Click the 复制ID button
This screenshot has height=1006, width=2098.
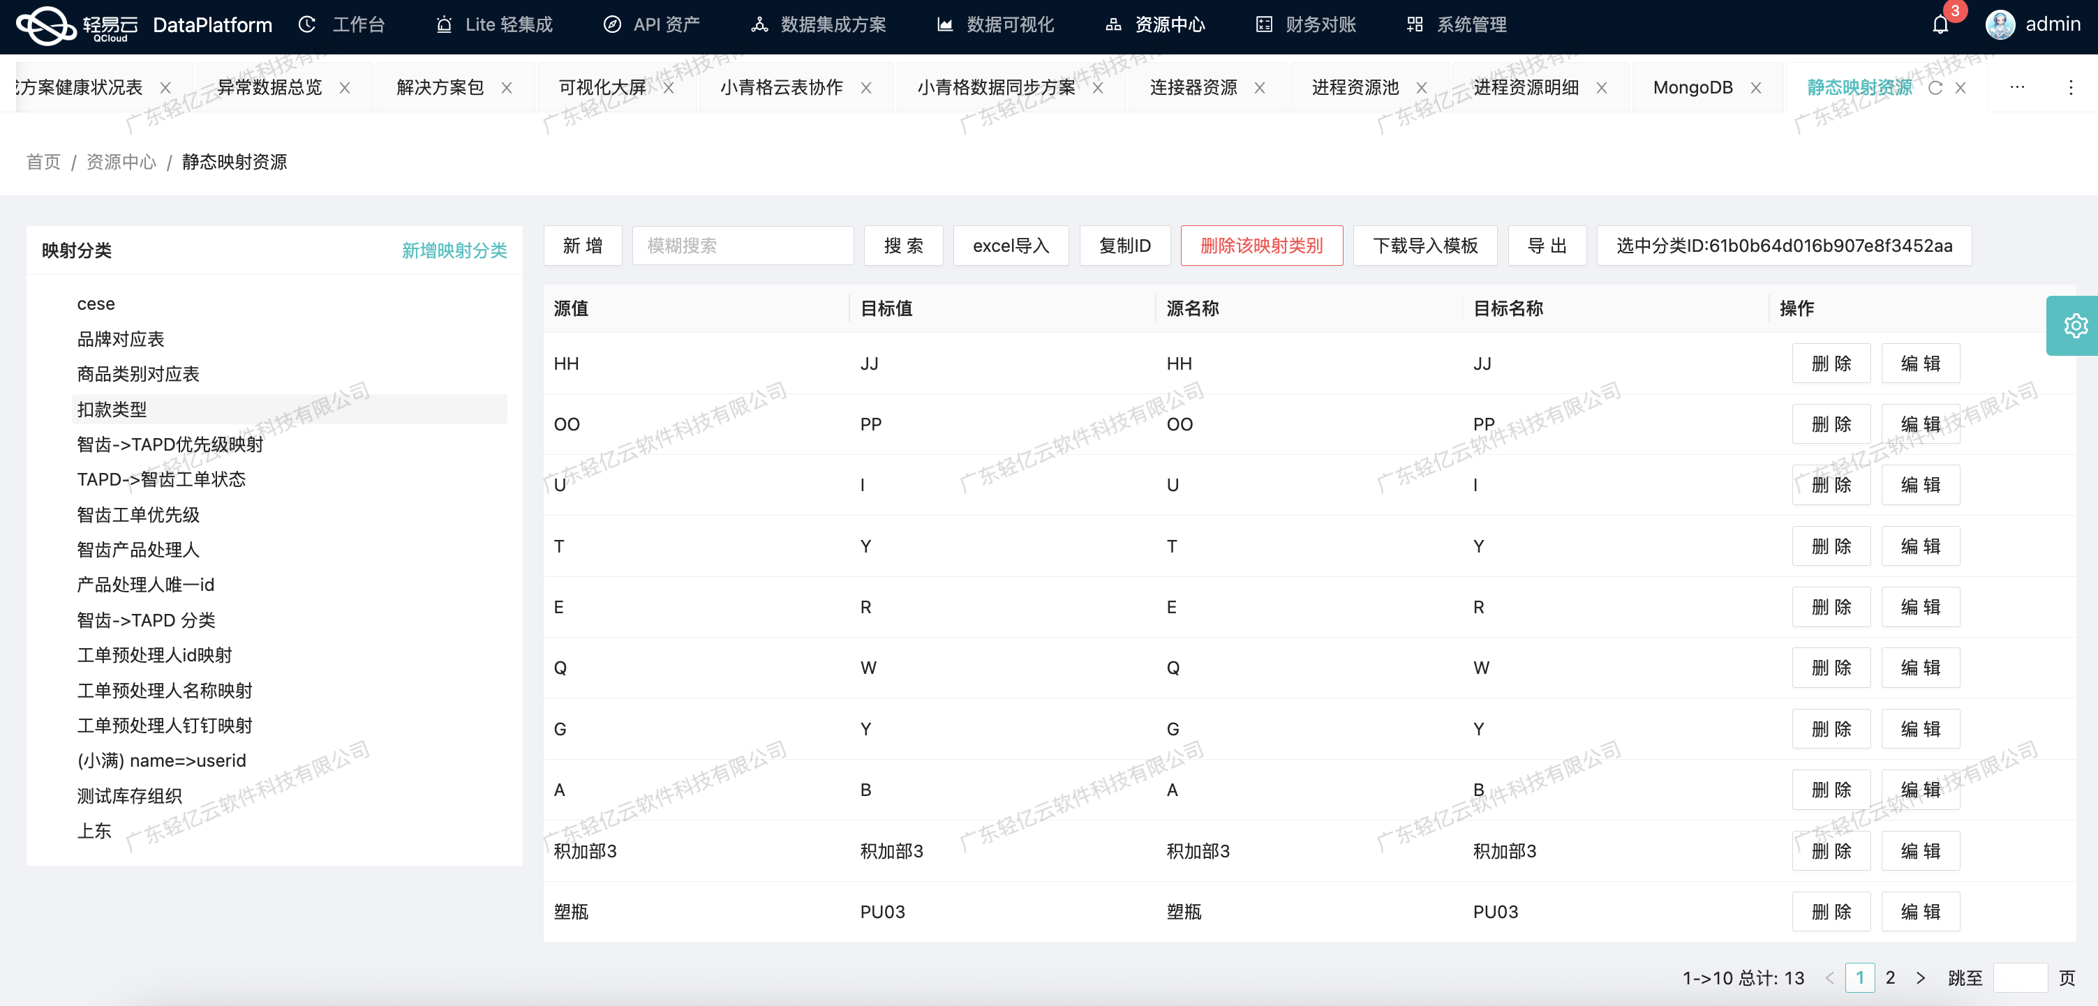click(1125, 246)
